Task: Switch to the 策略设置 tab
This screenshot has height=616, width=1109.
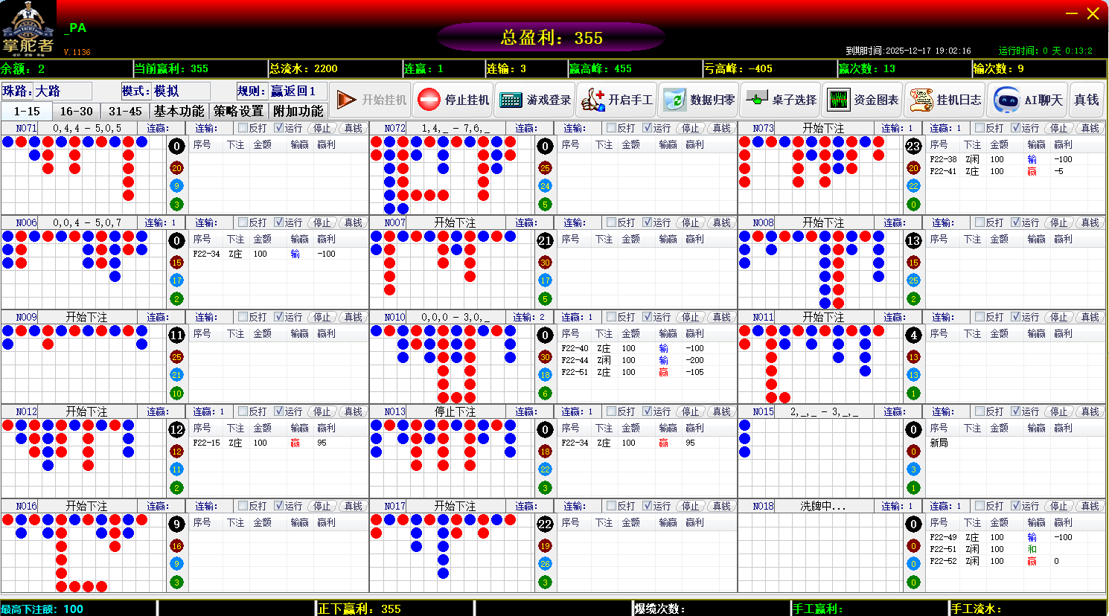Action: point(238,111)
